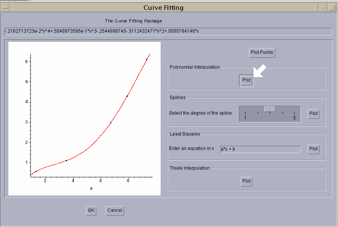Maximize the Curve Fitting window
Viewport: 338px width, 227px height.
tap(332, 8)
